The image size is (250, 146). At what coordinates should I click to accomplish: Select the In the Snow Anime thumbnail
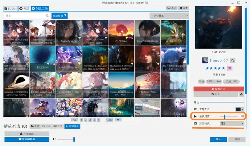click(148, 85)
